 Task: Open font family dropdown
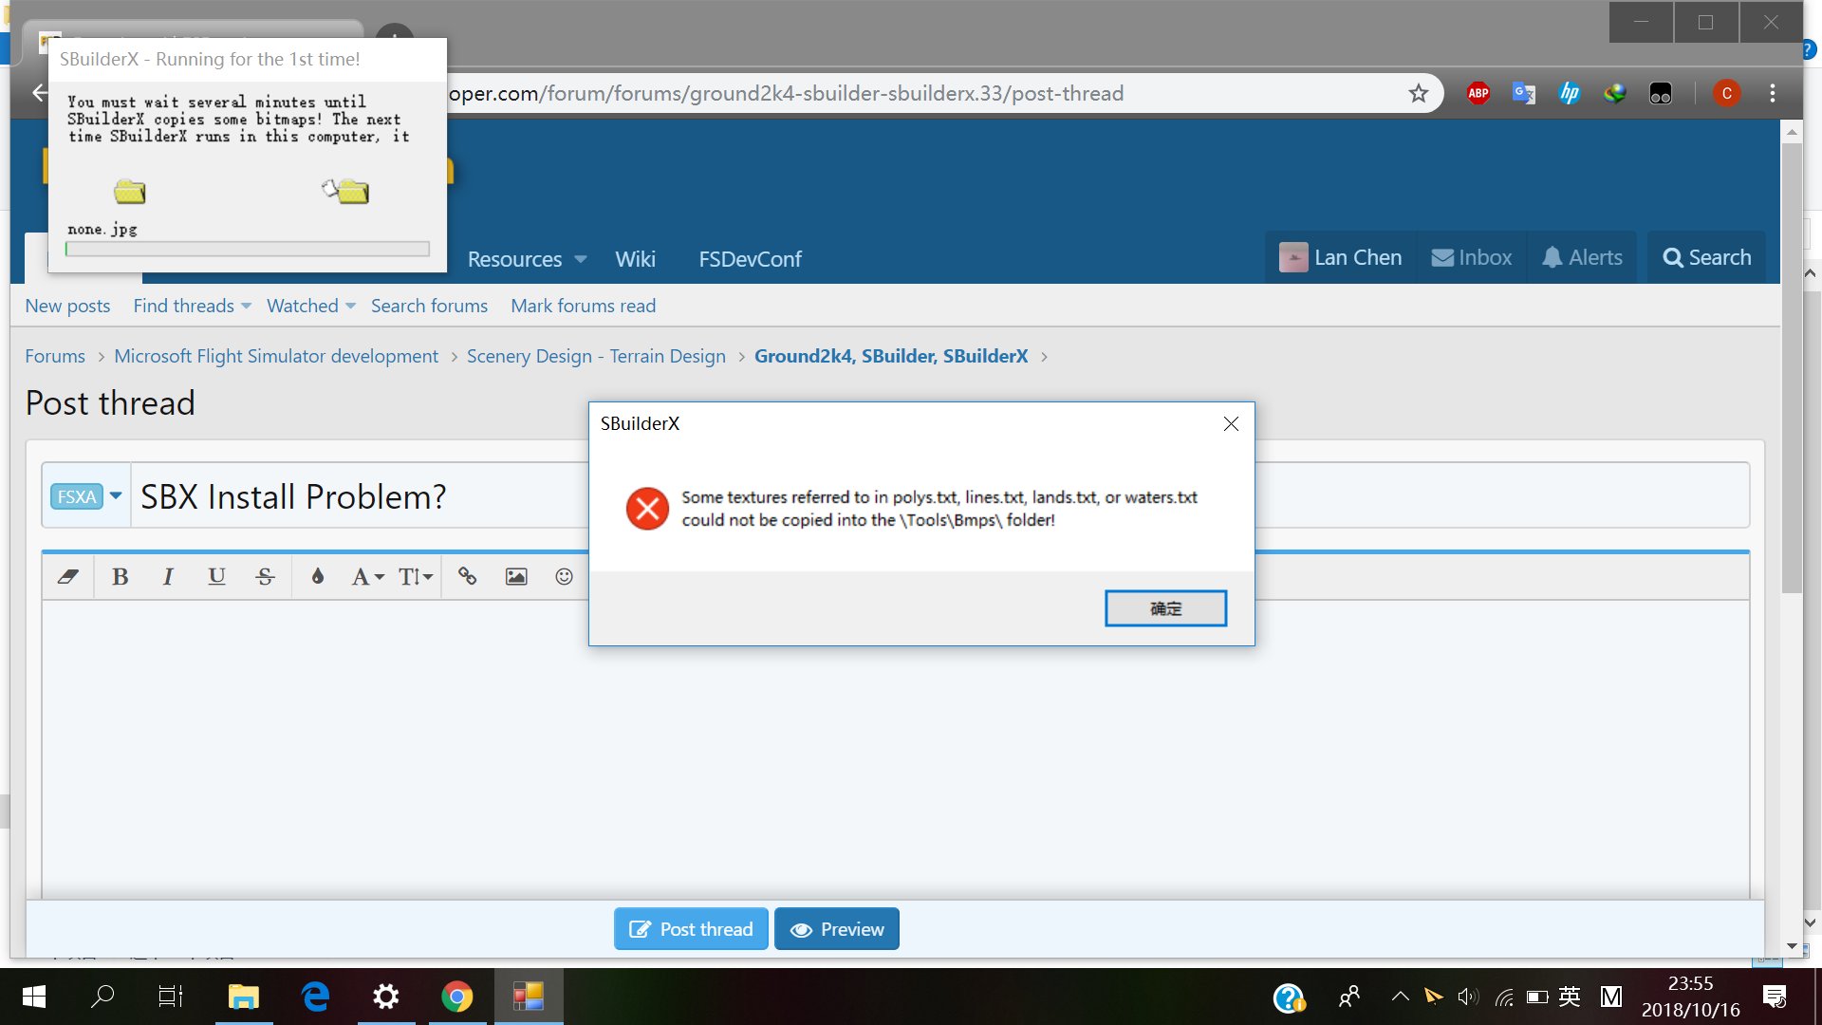367,576
